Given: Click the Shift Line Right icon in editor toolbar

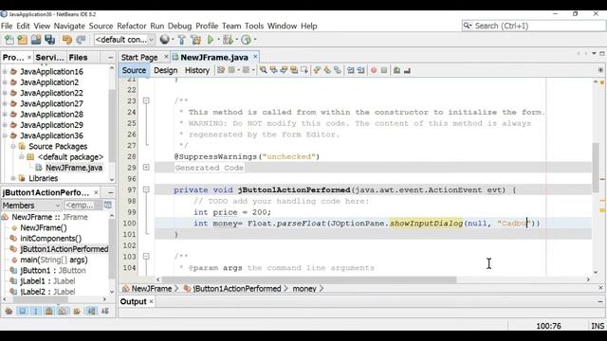Looking at the screenshot, I should coord(360,70).
